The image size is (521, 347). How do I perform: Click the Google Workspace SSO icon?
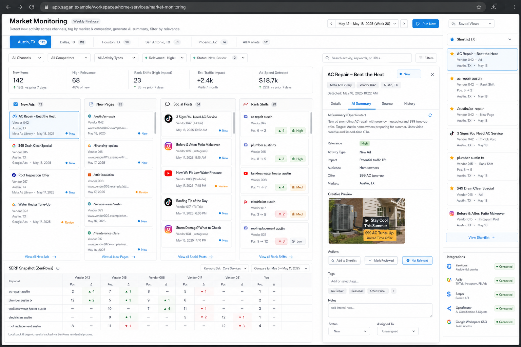click(449, 322)
